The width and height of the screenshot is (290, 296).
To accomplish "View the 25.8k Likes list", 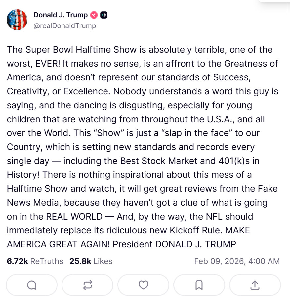I will 91,261.
